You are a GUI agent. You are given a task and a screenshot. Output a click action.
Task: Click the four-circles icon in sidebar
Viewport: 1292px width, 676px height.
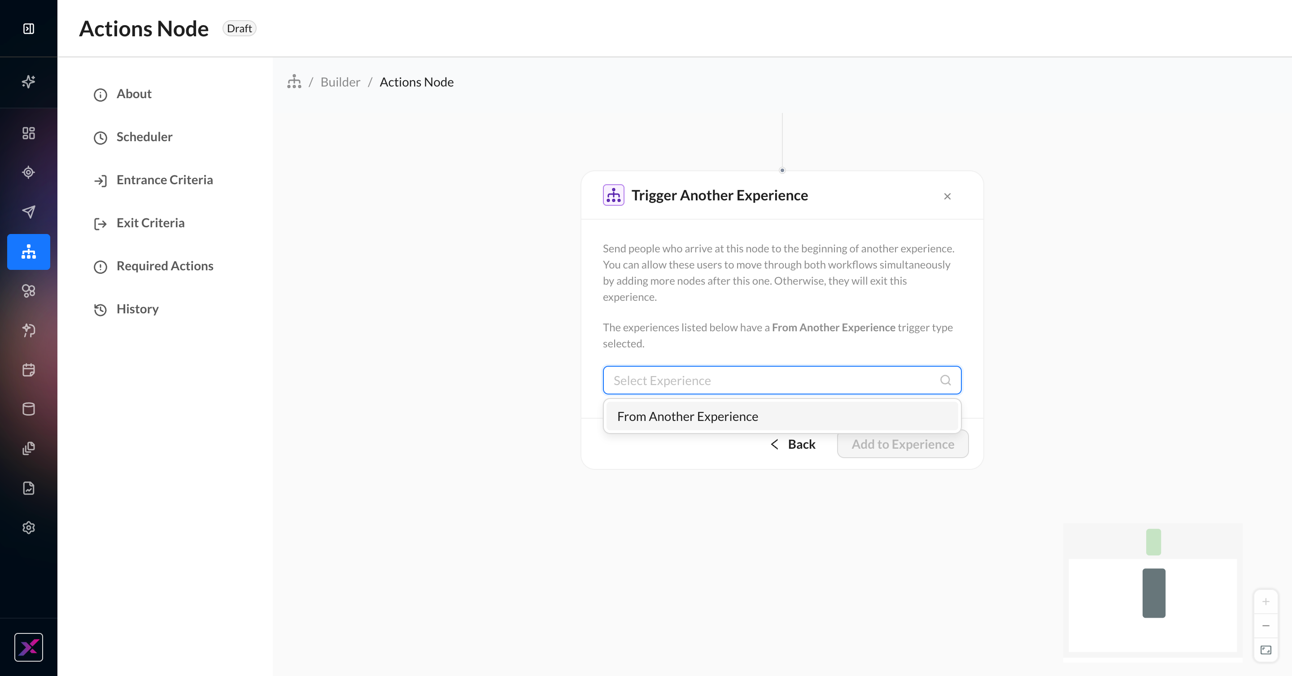[x=29, y=290]
